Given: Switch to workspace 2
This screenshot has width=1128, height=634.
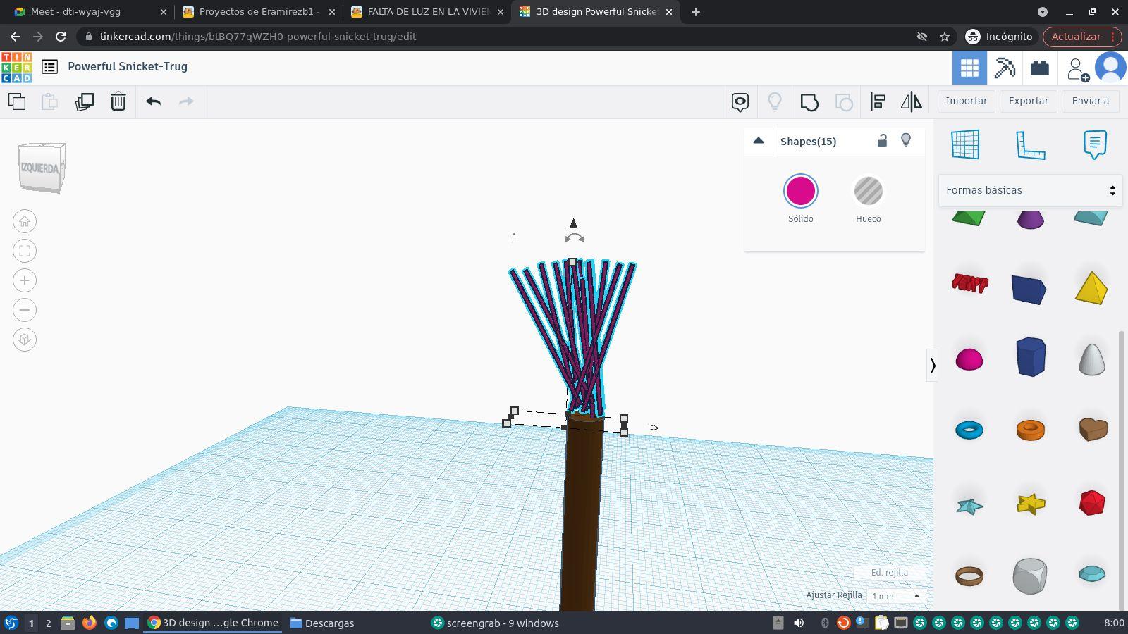Looking at the screenshot, I should (48, 623).
